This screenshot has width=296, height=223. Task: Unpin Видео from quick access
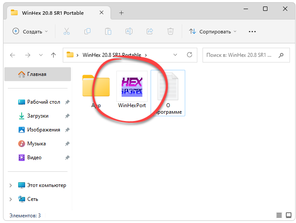[67, 157]
